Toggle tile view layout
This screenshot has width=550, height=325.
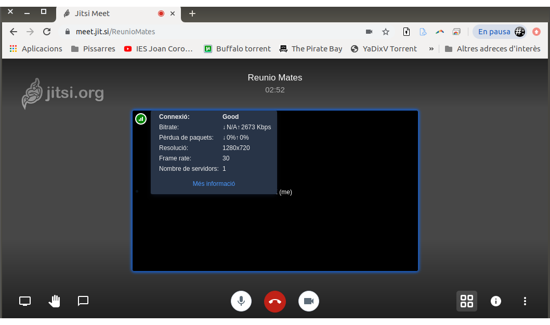click(467, 301)
